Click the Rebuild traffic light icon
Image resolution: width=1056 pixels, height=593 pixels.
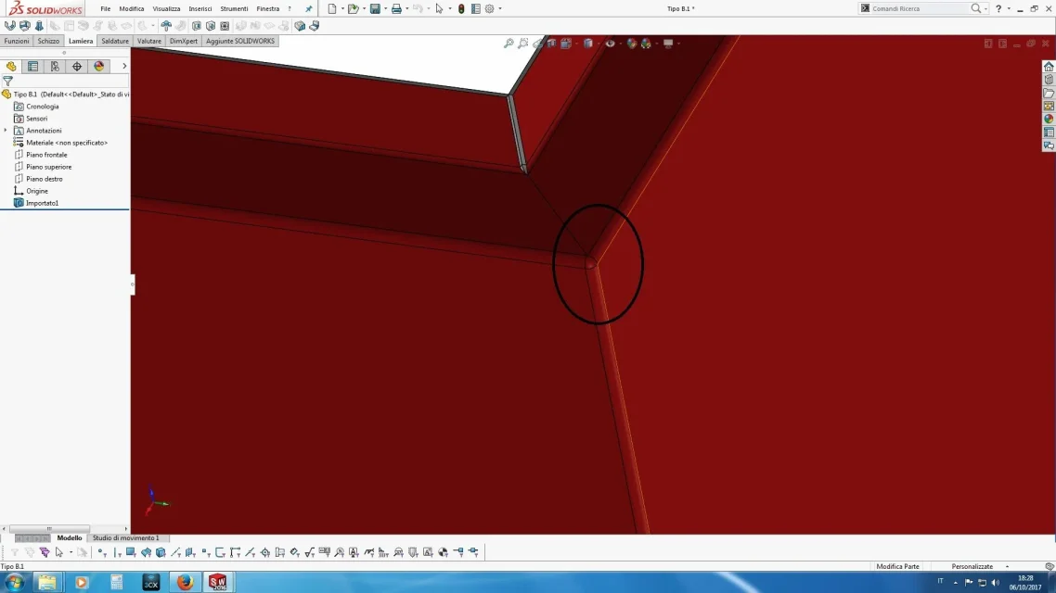[461, 8]
